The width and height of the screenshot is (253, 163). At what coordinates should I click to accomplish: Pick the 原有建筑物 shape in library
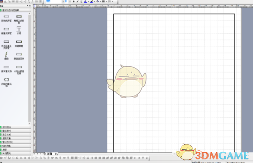(6, 69)
